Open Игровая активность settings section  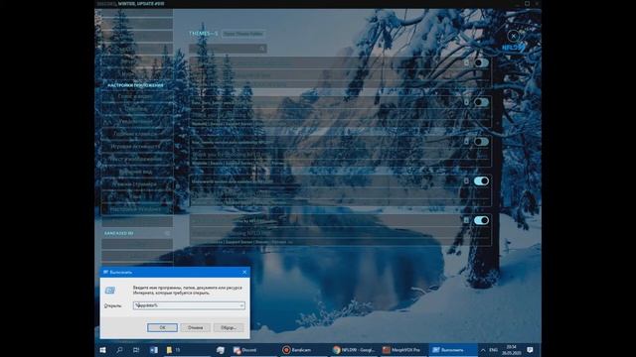pos(136,147)
